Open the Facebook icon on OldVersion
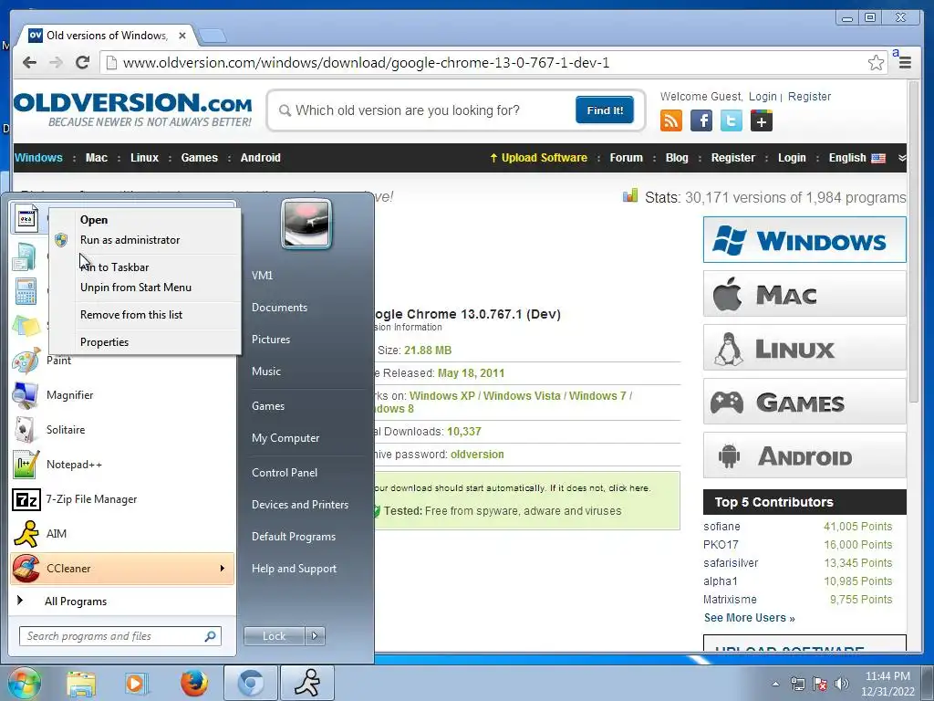The image size is (934, 701). [x=701, y=120]
